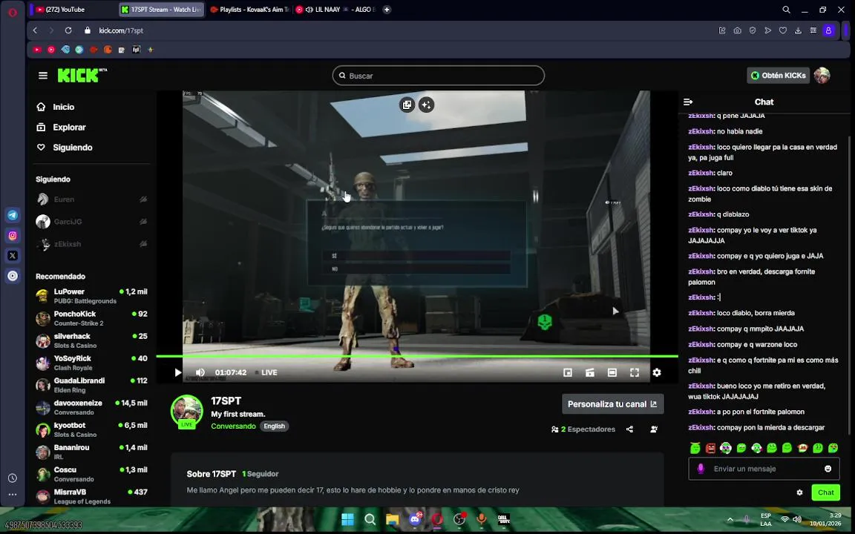Click the Conversando category link
The image size is (855, 534).
point(233,426)
